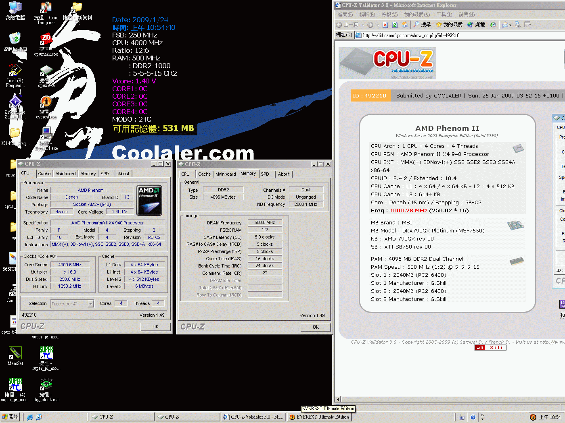Viewport: 565px width, 423px height.
Task: Open the thg_clock.exe shortcut icon
Action: [x=46, y=390]
